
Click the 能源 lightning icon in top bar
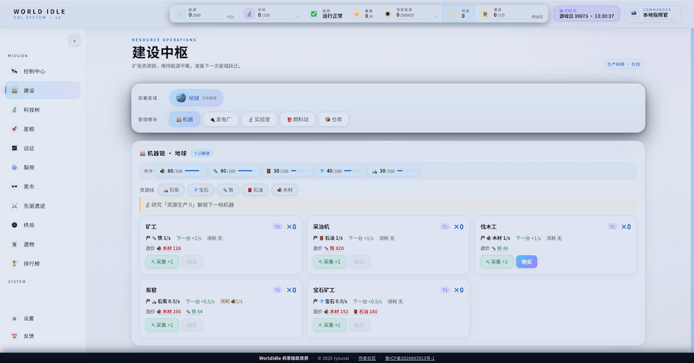(180, 14)
